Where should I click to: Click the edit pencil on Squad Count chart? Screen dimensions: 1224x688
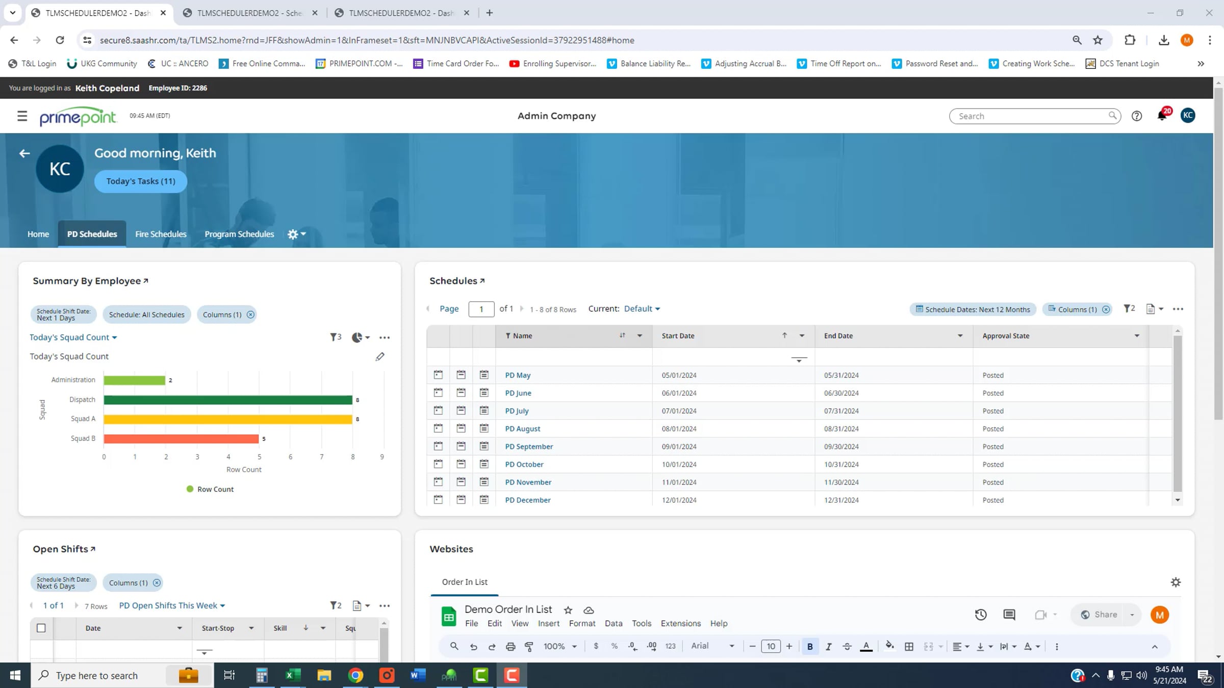point(379,357)
